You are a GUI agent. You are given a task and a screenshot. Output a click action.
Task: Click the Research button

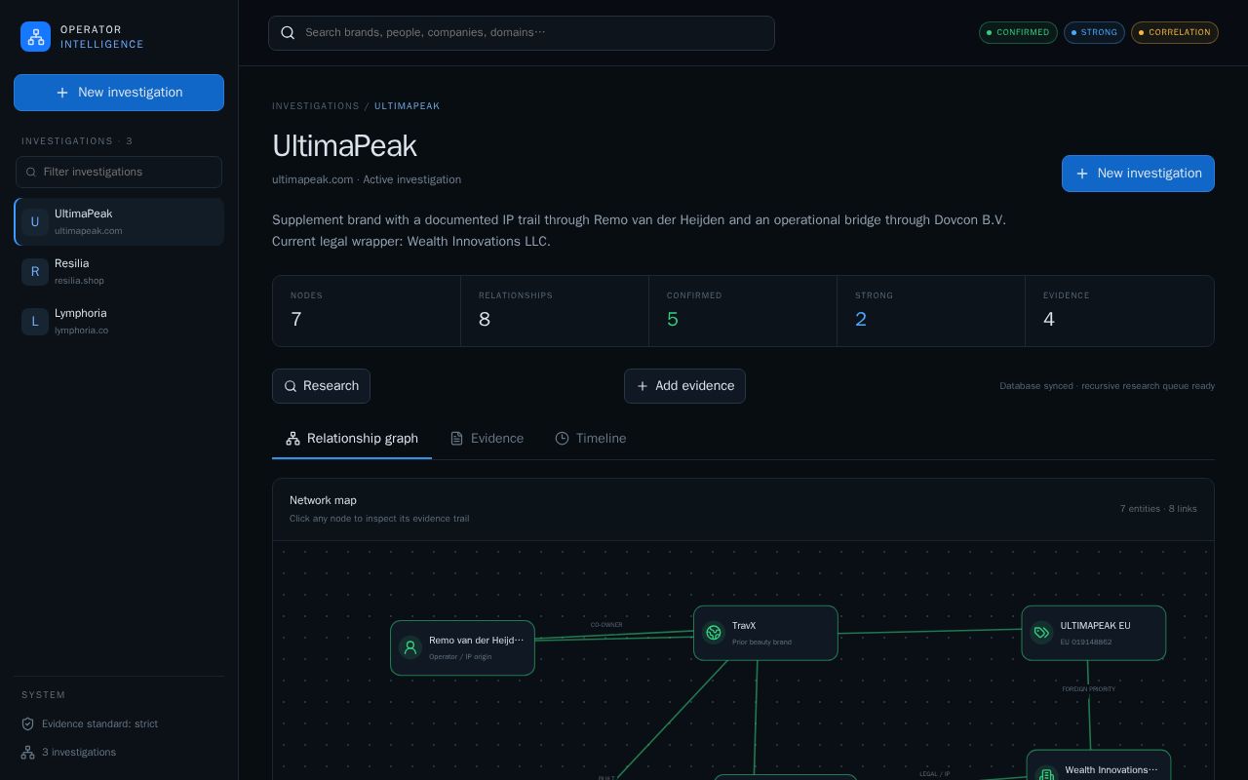pos(321,386)
